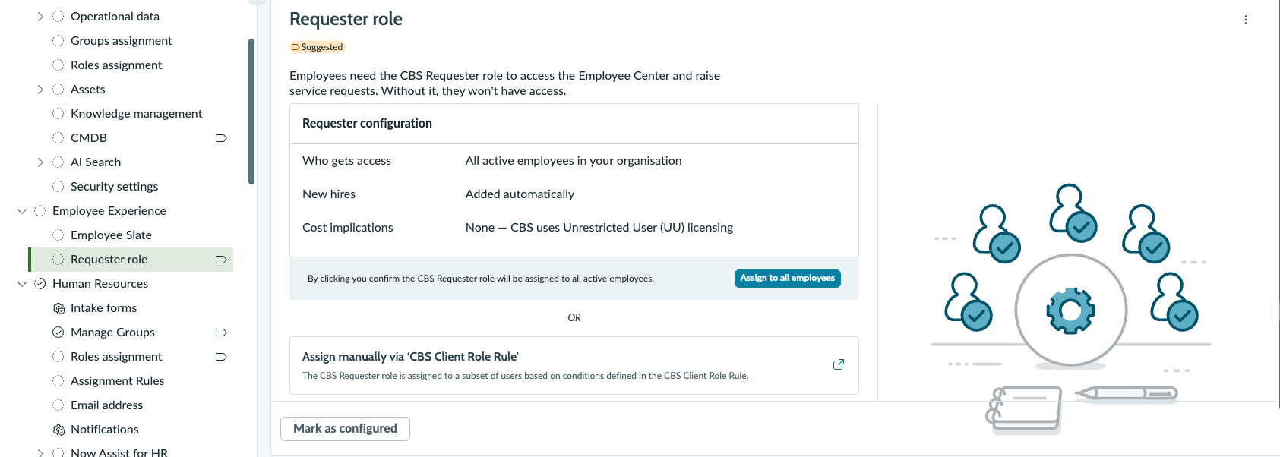The width and height of the screenshot is (1280, 457).
Task: Expand the Assets section
Action: click(x=40, y=90)
